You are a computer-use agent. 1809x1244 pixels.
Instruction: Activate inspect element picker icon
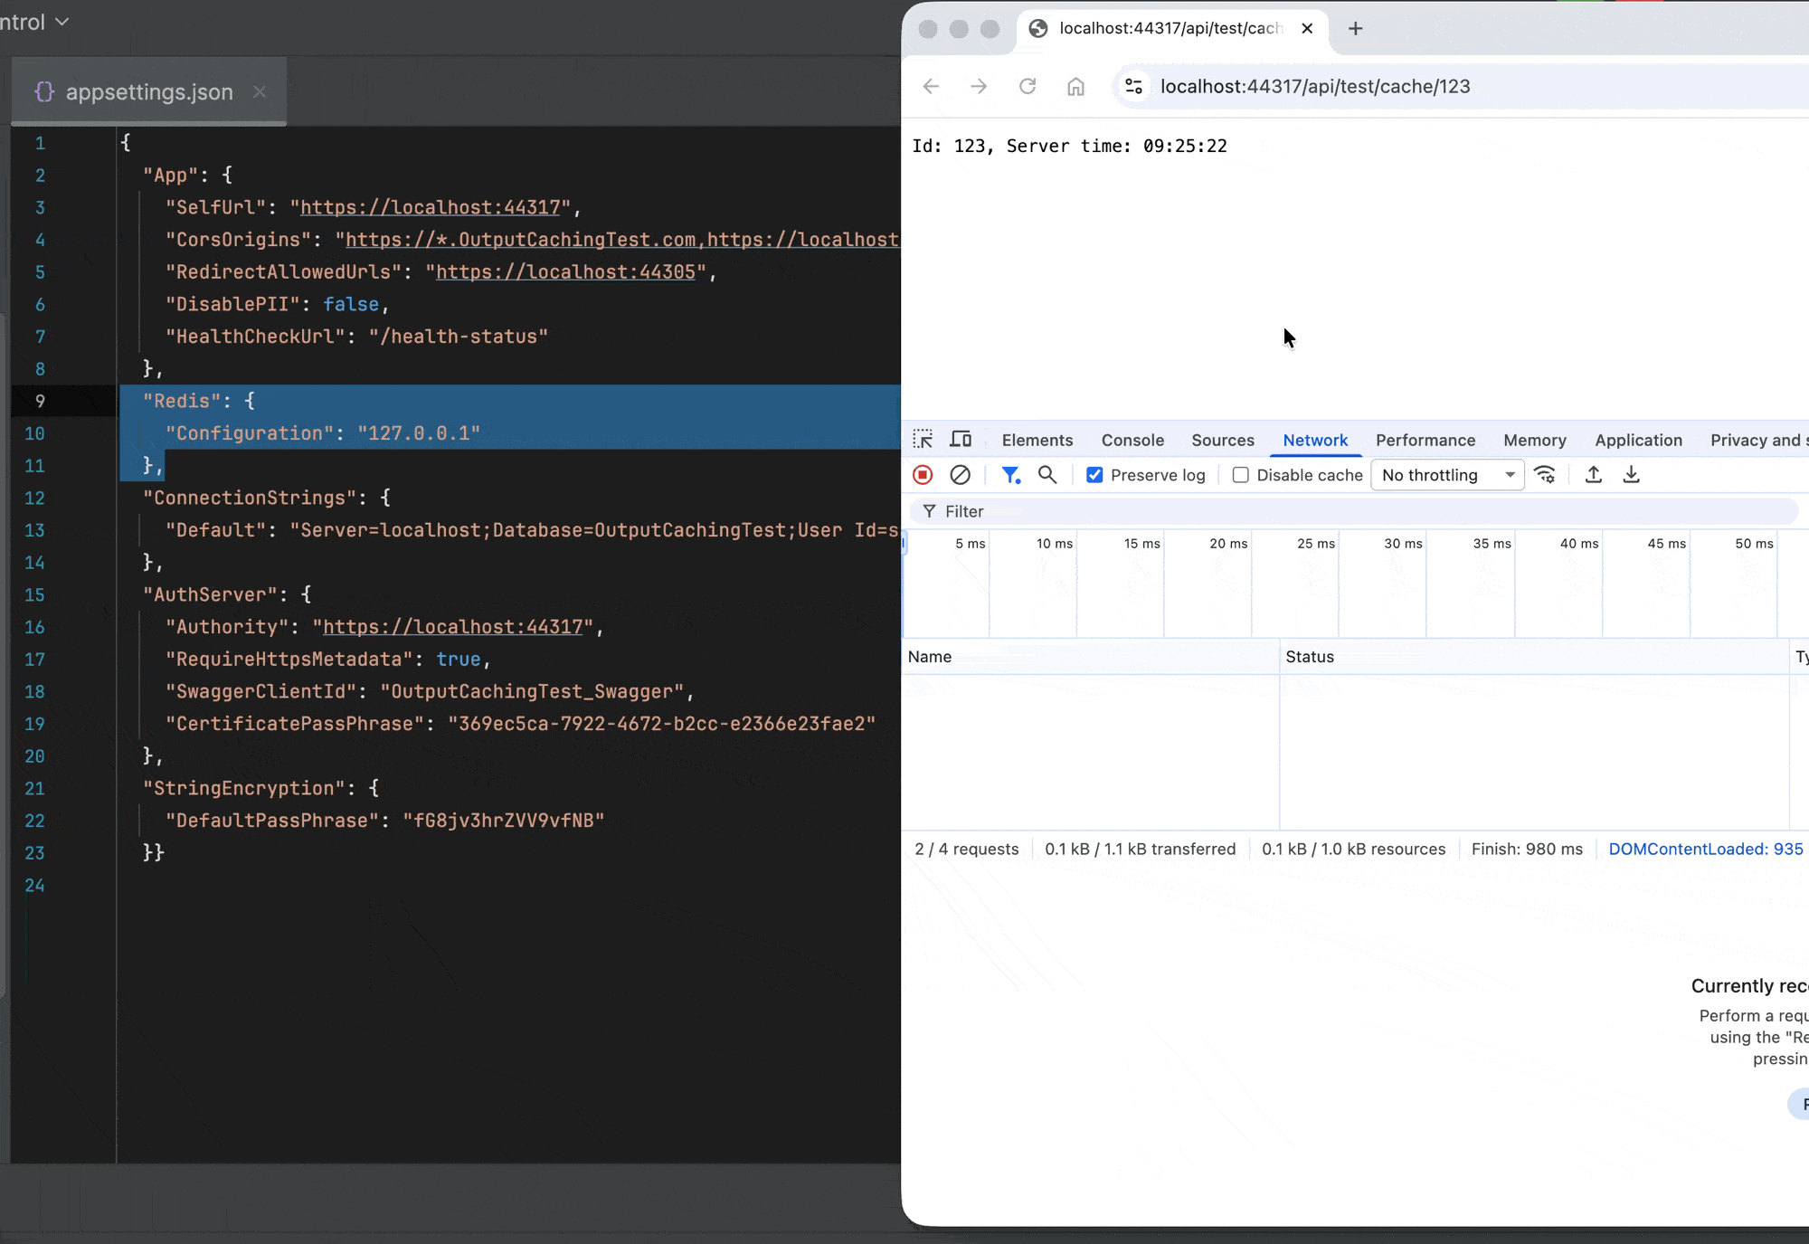tap(923, 440)
